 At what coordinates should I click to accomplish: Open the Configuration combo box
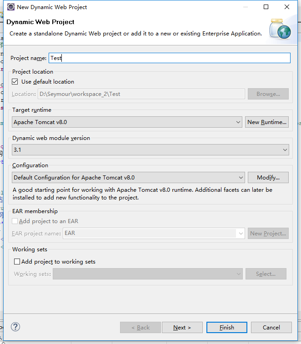128,178
